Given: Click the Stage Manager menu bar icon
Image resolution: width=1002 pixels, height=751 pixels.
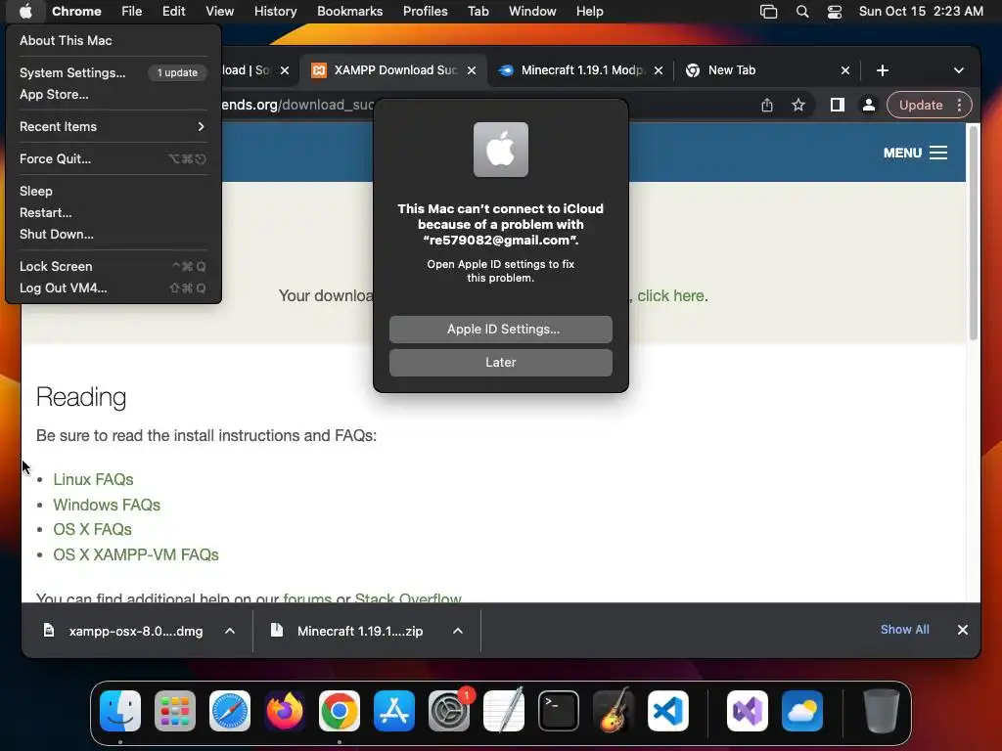Looking at the screenshot, I should [769, 12].
